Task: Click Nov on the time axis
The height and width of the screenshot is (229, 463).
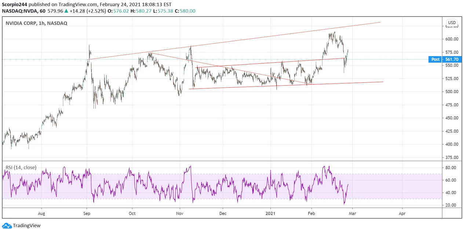Action: point(180,213)
